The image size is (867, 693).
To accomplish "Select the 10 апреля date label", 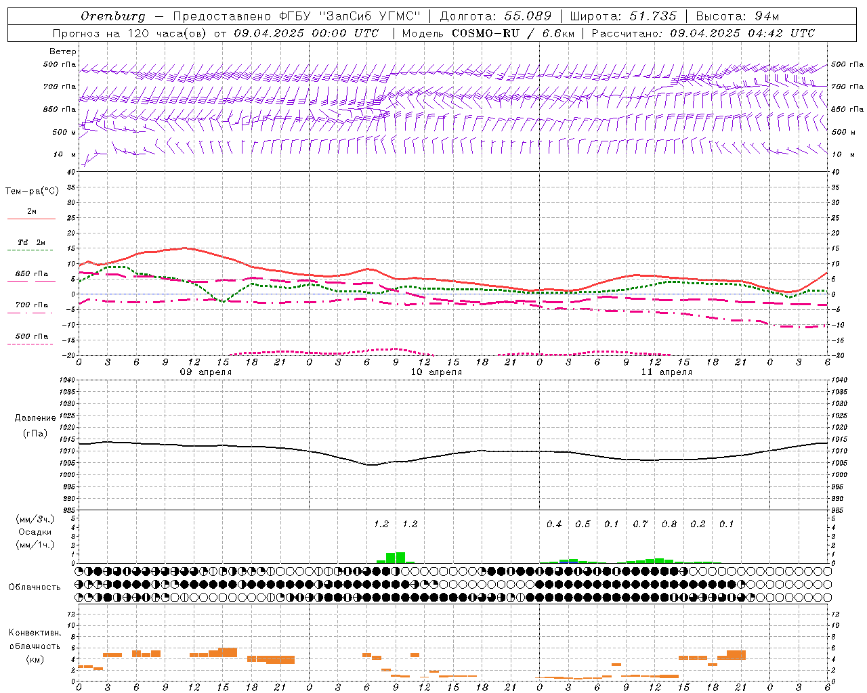I will pos(436,372).
